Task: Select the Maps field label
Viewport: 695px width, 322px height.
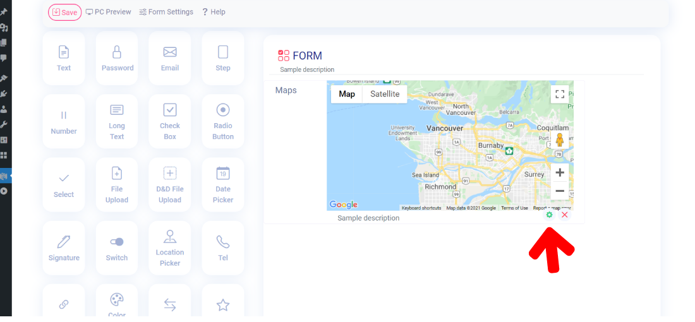Action: click(286, 90)
